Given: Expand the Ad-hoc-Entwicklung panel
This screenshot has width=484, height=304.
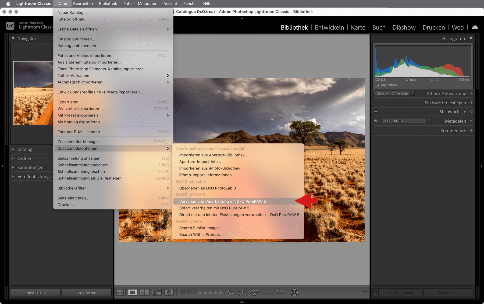Looking at the screenshot, I should coord(471,93).
